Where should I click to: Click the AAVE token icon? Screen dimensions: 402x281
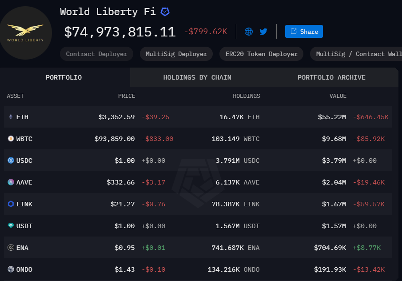(x=11, y=182)
